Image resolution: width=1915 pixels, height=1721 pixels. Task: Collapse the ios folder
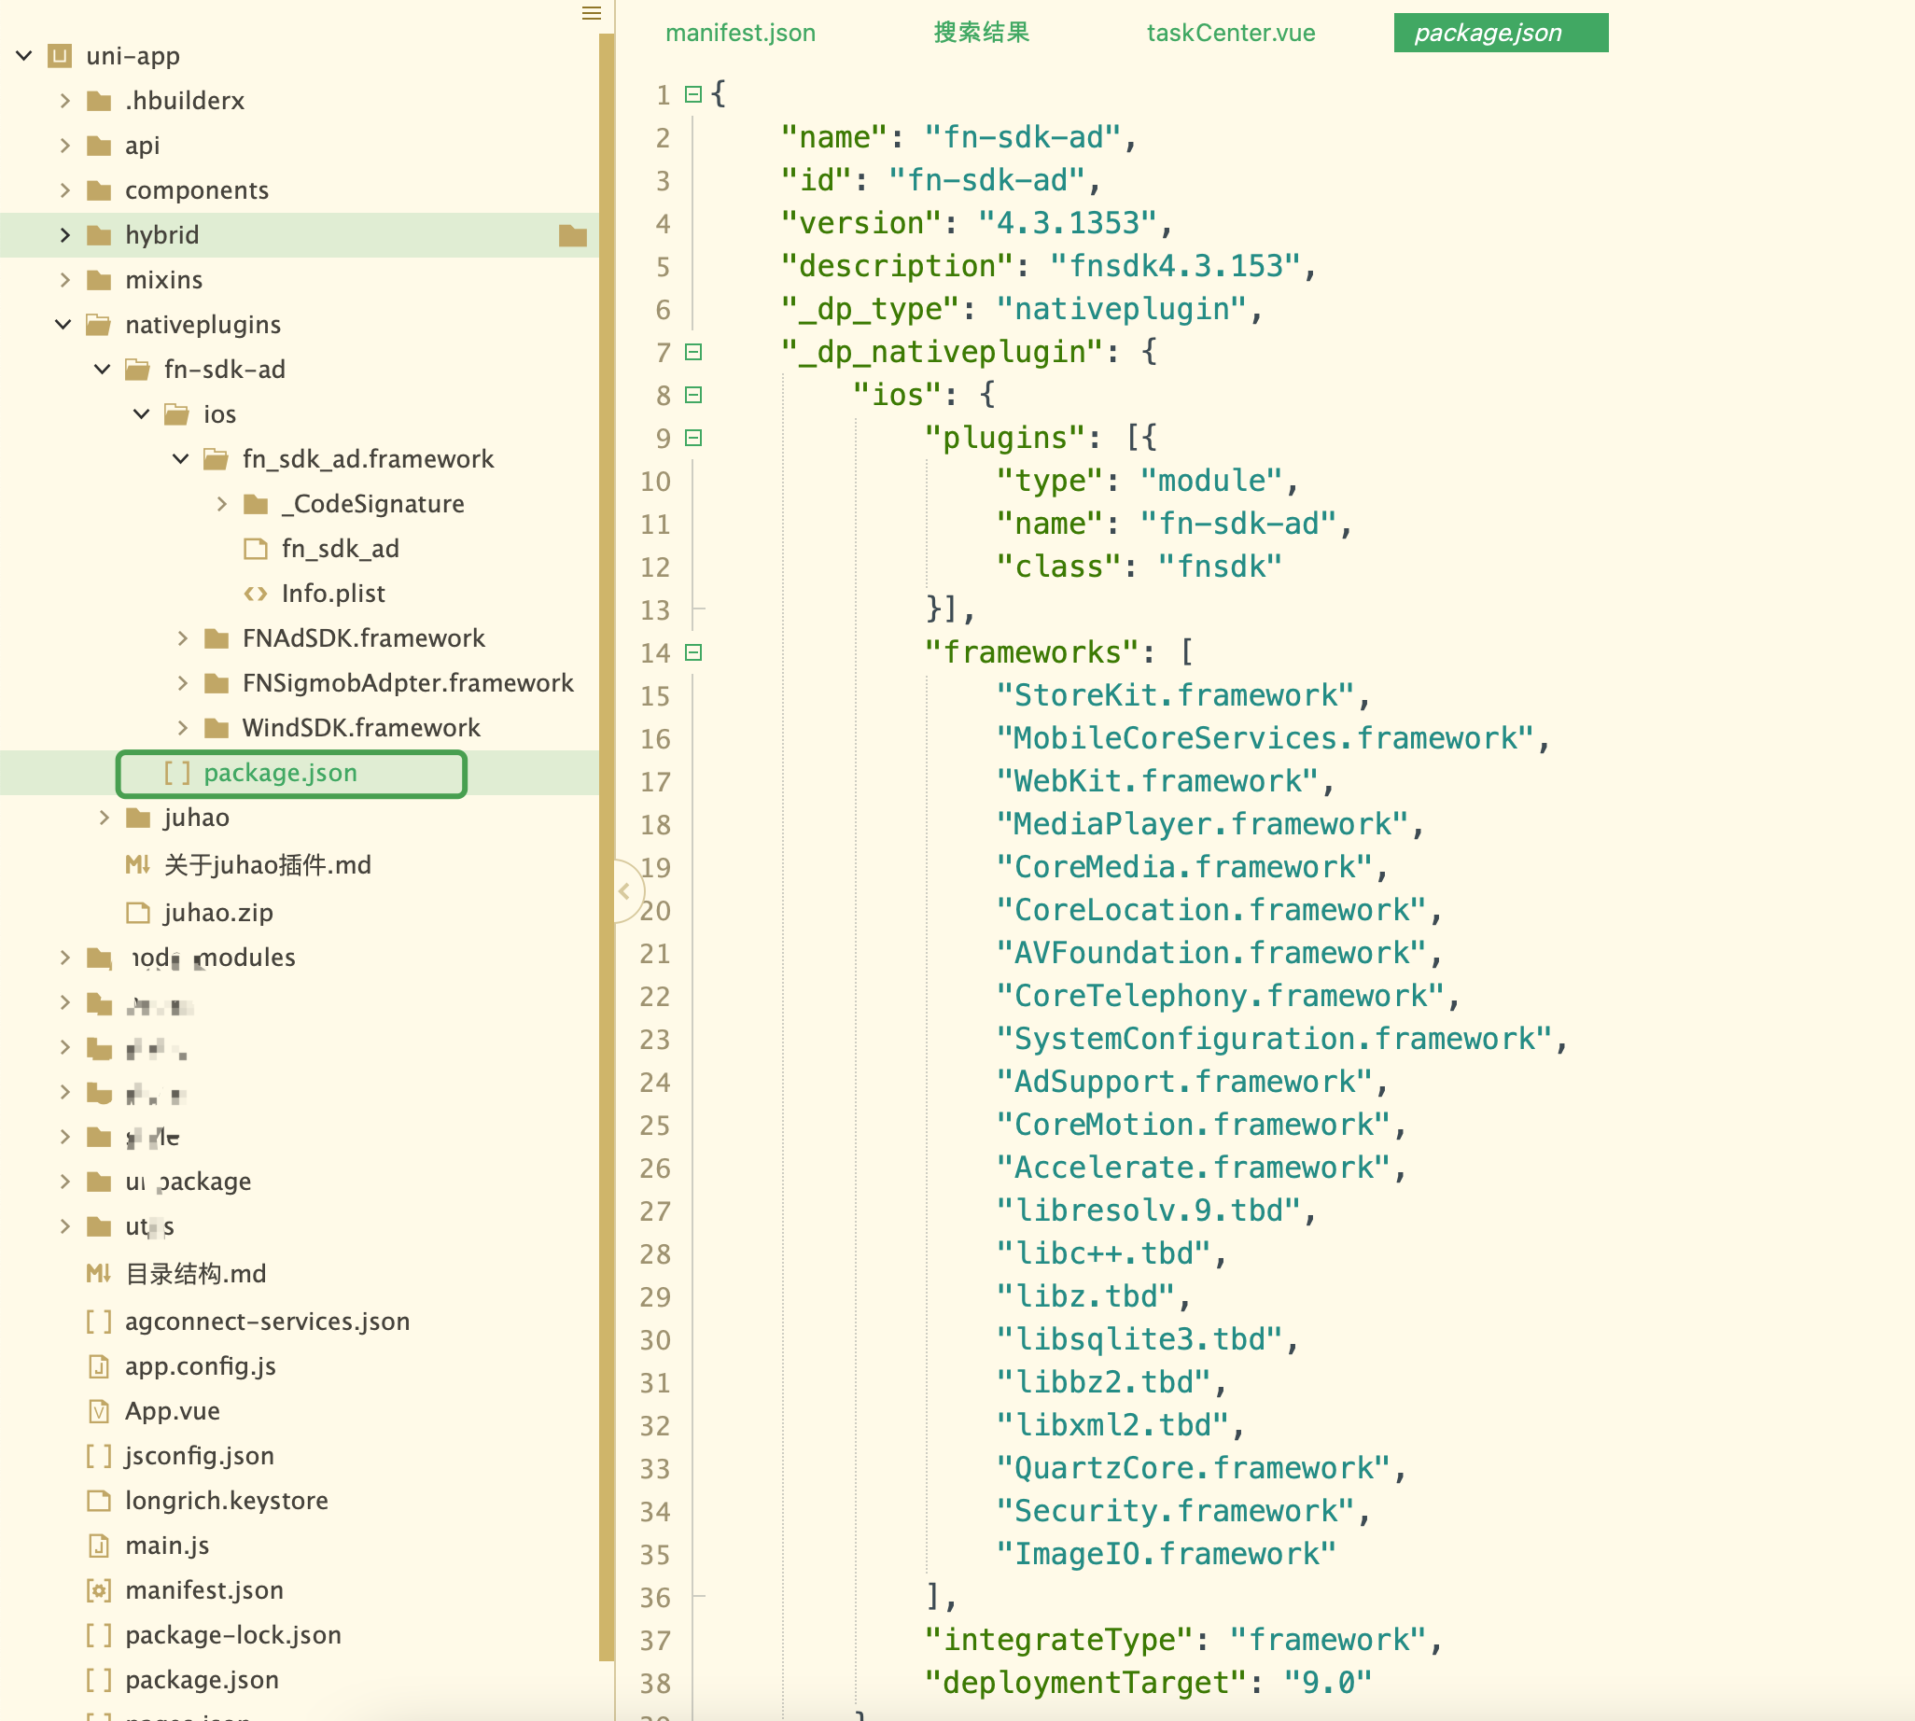pyautogui.click(x=142, y=414)
